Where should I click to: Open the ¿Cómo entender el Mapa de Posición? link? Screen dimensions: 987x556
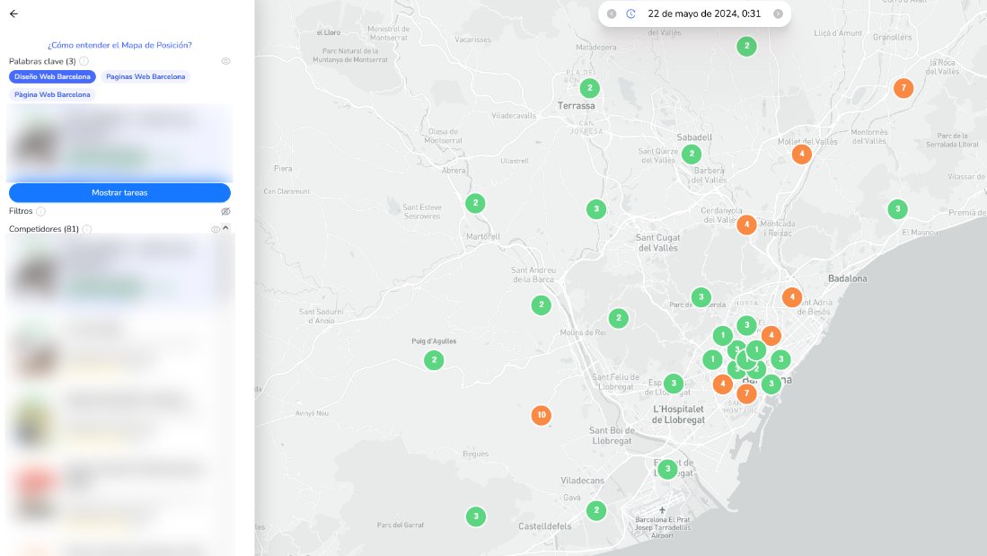(x=119, y=44)
